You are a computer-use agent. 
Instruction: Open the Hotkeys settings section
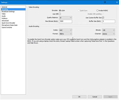pos(13,18)
